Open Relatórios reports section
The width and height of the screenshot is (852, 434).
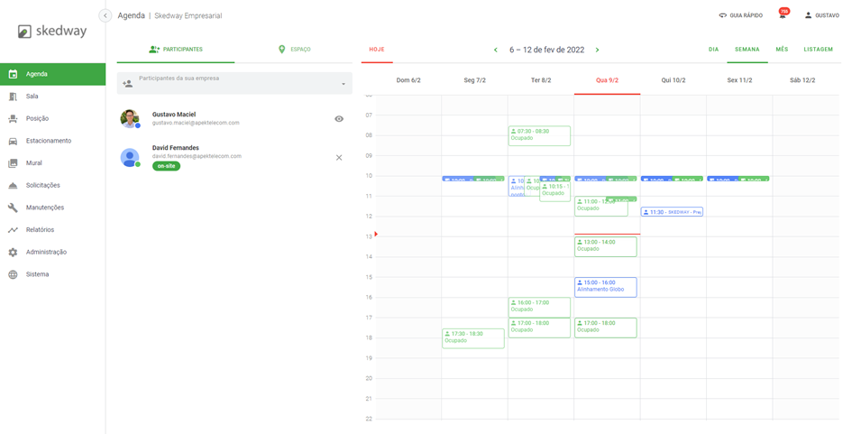(x=40, y=230)
